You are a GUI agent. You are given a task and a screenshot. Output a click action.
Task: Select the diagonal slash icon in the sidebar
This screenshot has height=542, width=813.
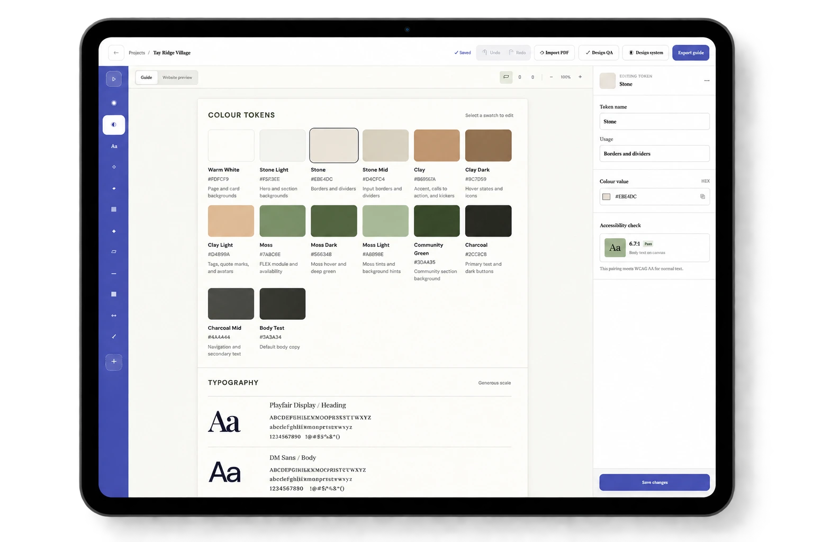114,337
